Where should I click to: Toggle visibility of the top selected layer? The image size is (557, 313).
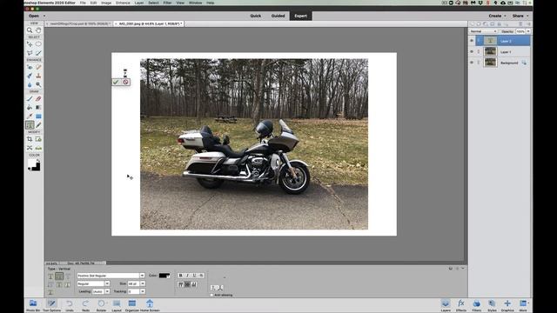tap(472, 41)
